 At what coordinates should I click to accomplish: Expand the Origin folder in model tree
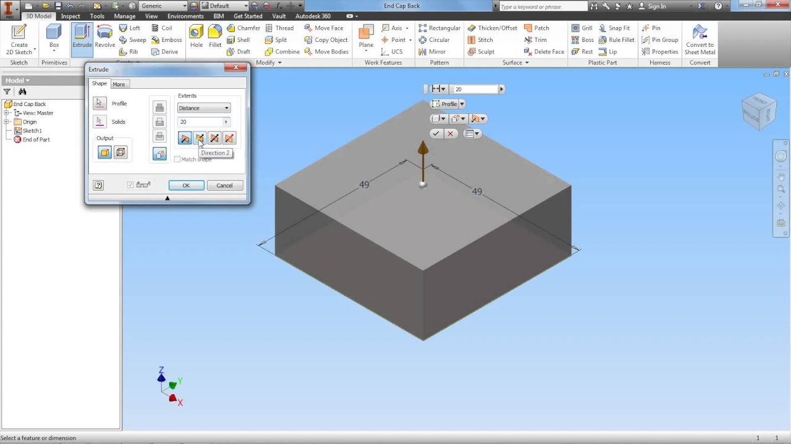pyautogui.click(x=7, y=122)
